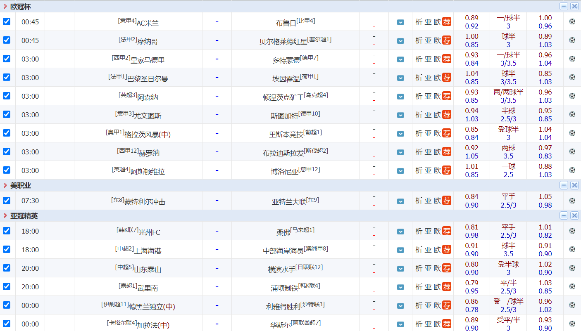The width and height of the screenshot is (581, 331).
Task: Open 析 analysis for 阿斯顿维拉 match
Action: tap(419, 170)
